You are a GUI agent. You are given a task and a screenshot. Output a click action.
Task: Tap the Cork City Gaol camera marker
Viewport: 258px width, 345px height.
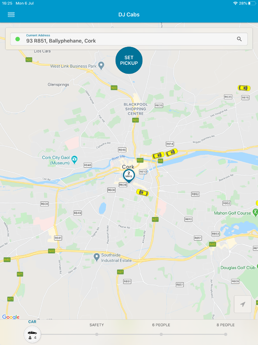75,160
